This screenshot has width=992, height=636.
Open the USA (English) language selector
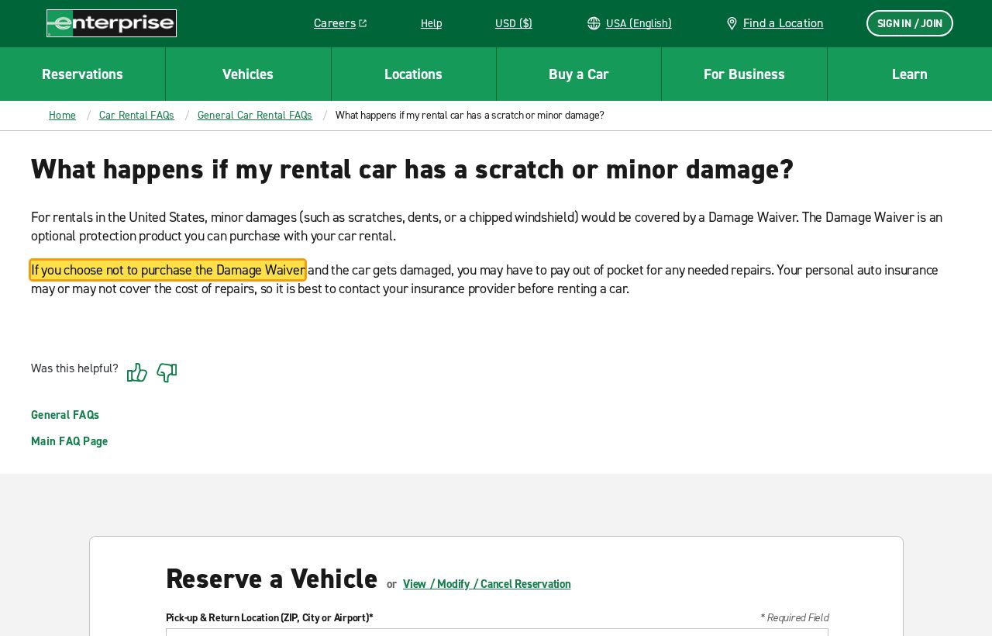(x=639, y=23)
